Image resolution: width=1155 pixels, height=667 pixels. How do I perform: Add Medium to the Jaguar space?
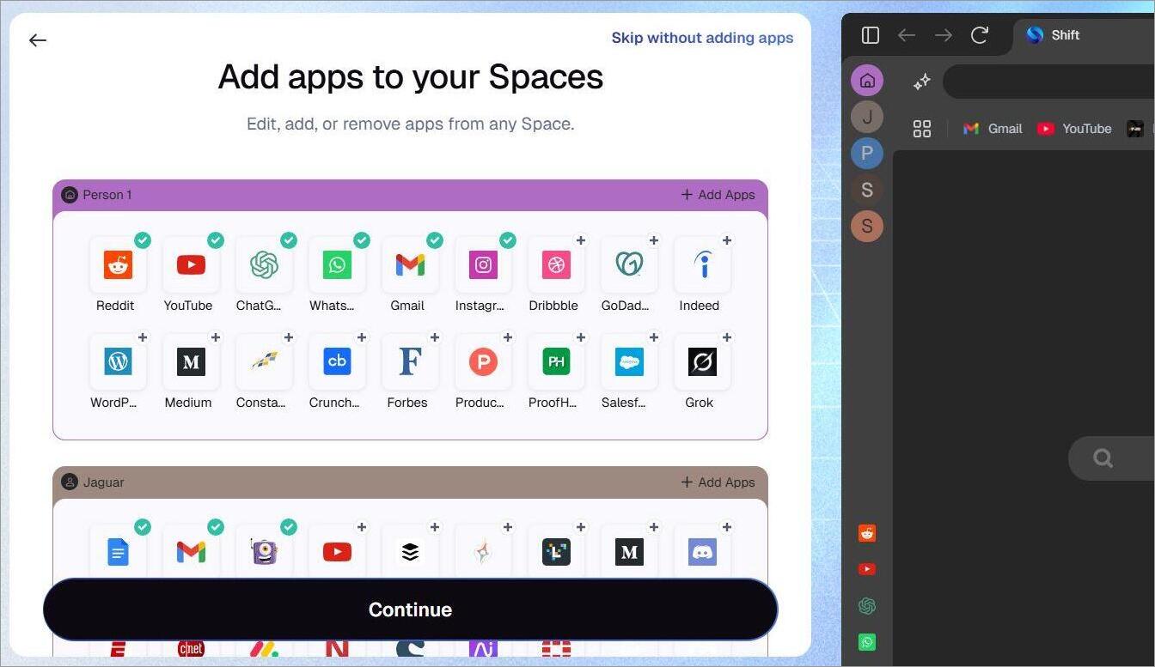coord(654,527)
